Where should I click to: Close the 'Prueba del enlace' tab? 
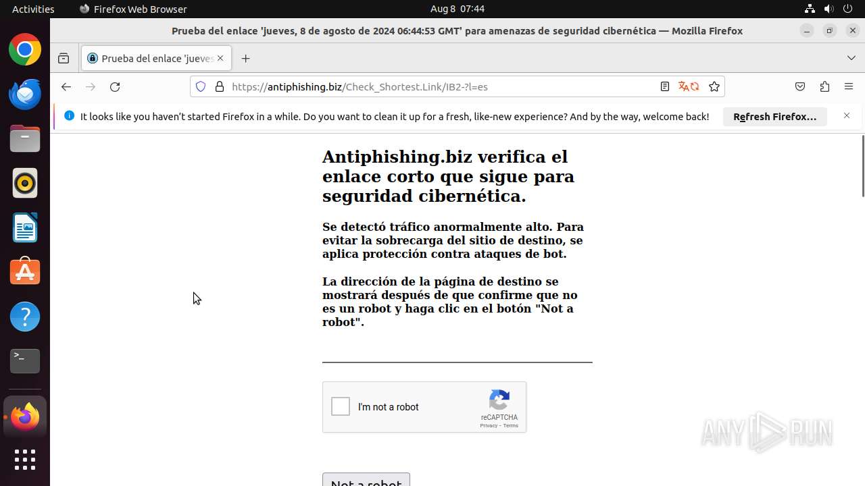point(220,59)
